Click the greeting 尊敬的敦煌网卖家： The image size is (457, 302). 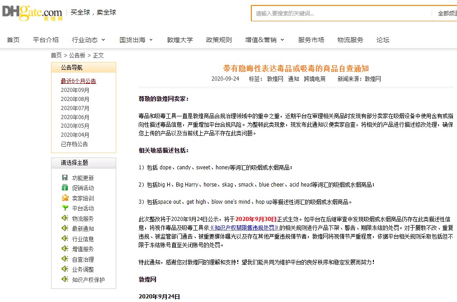[x=164, y=99]
